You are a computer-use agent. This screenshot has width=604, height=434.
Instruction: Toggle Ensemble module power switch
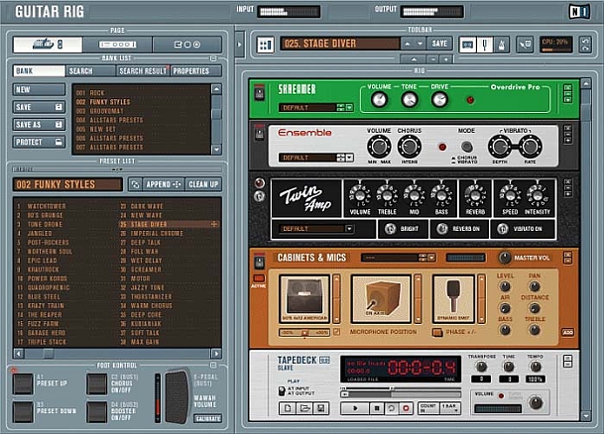tap(260, 133)
